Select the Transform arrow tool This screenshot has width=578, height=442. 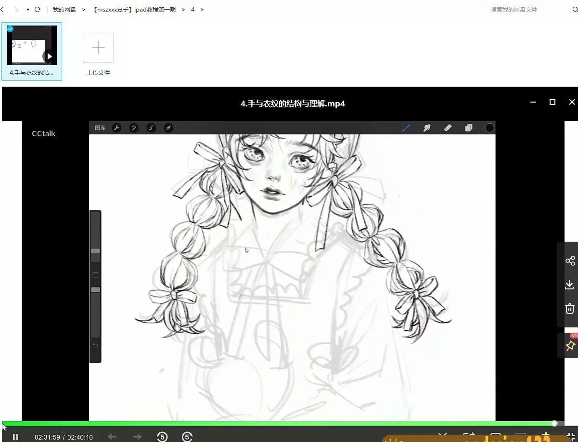point(168,128)
